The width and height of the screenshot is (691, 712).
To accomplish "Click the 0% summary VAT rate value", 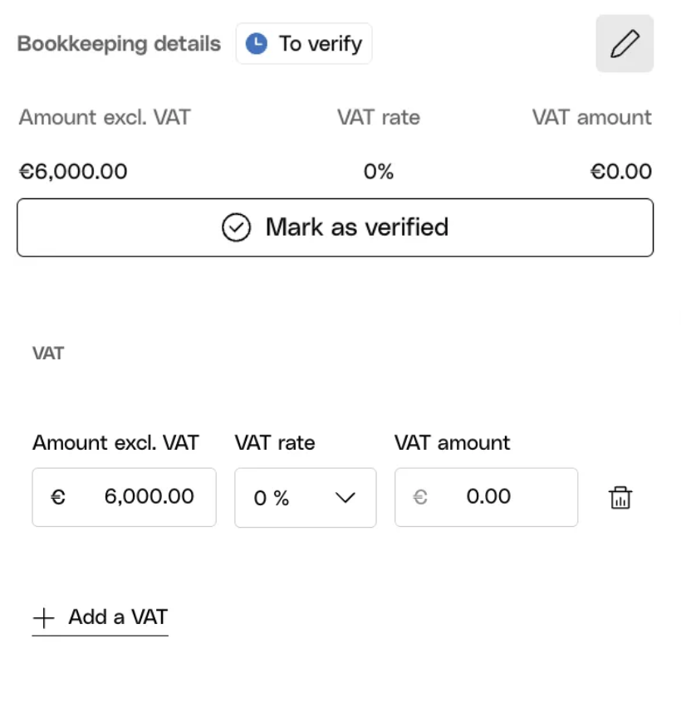I will pyautogui.click(x=378, y=172).
